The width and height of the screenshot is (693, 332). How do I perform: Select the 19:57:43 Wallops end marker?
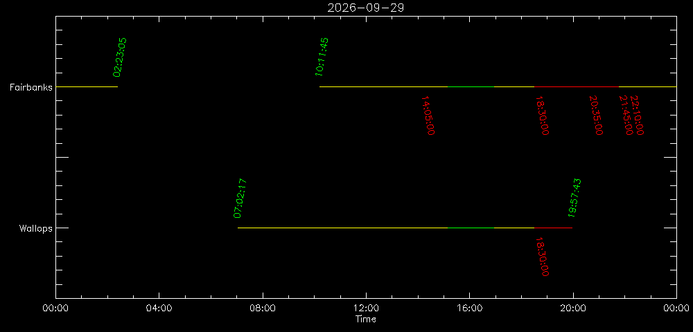574,198
